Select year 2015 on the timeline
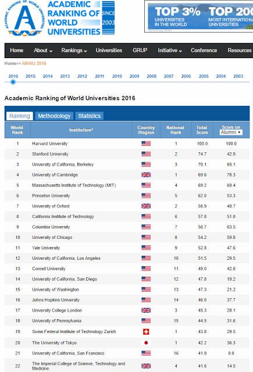The height and width of the screenshot is (372, 253). [x=30, y=76]
